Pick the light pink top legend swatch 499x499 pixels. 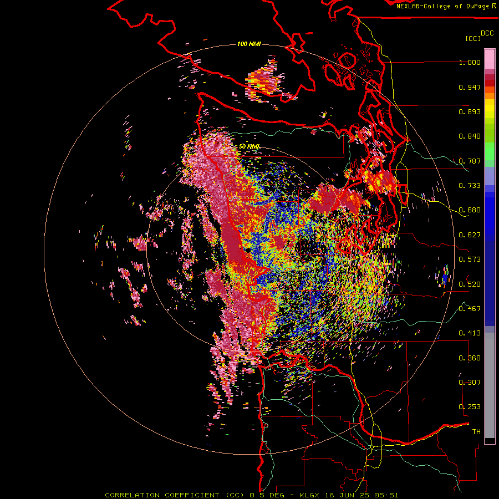coord(490,59)
